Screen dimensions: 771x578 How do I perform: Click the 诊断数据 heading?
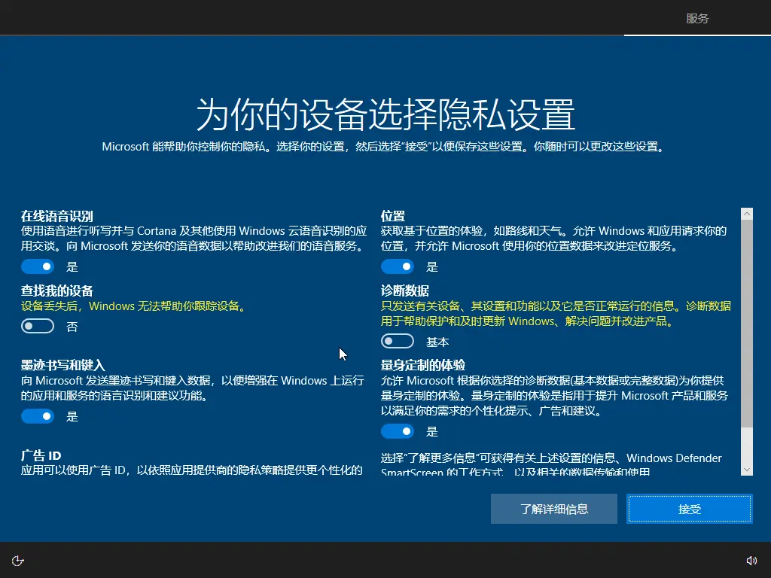[404, 291]
